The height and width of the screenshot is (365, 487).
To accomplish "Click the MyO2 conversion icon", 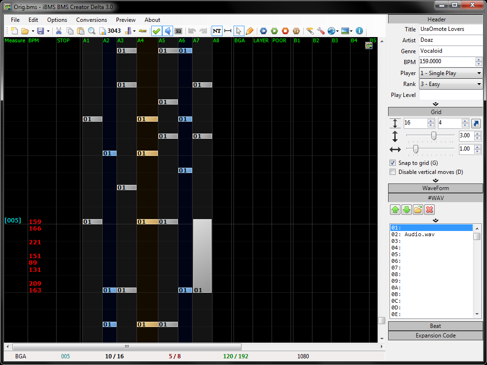I will 143,31.
